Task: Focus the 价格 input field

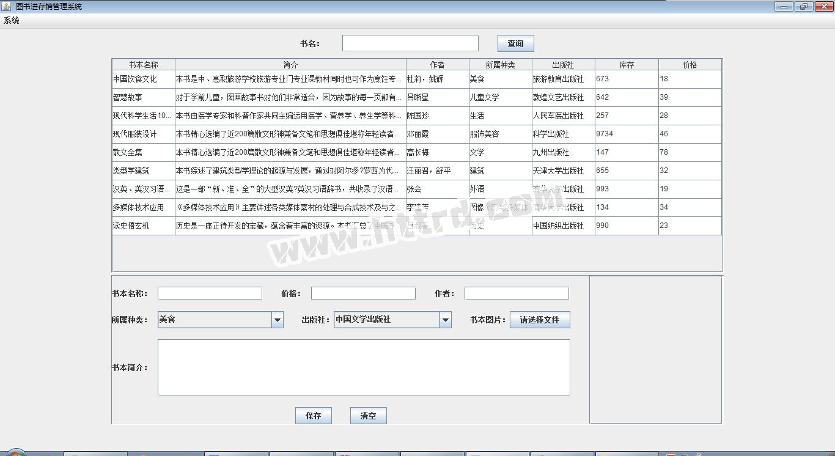Action: [x=363, y=293]
